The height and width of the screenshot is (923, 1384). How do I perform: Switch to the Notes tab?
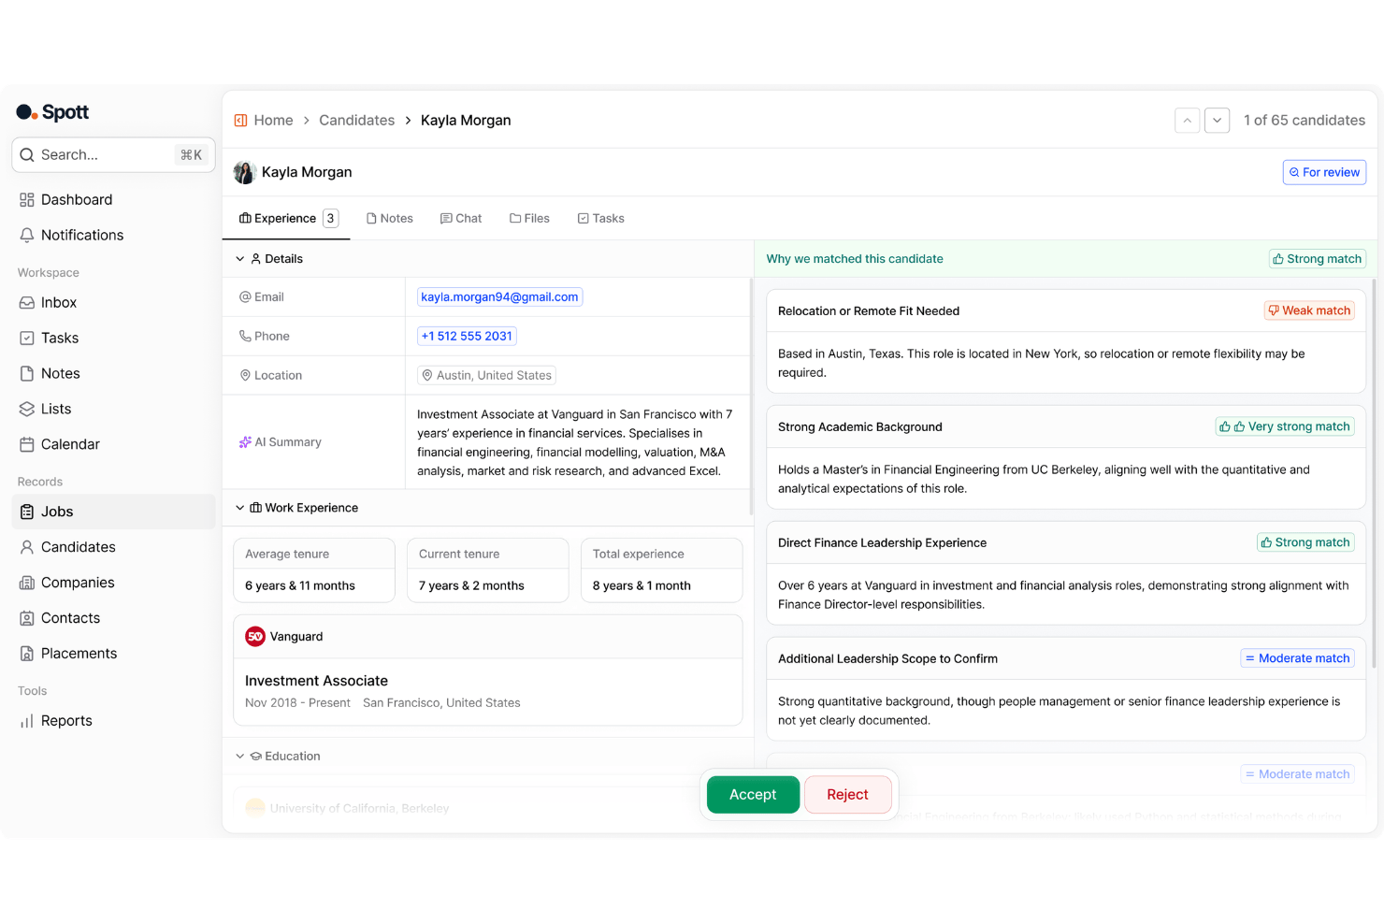click(x=390, y=219)
